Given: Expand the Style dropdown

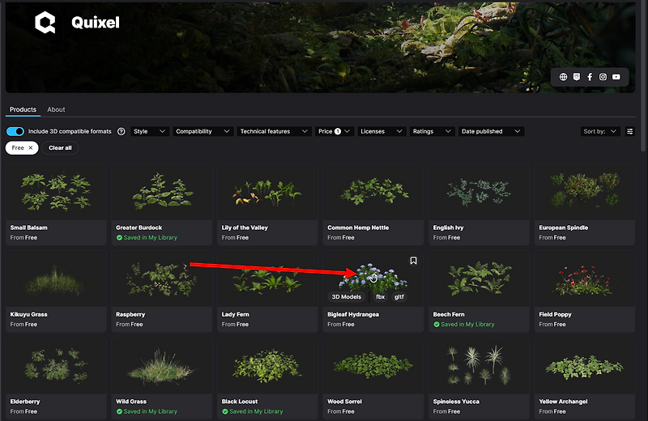Looking at the screenshot, I should click(x=150, y=131).
